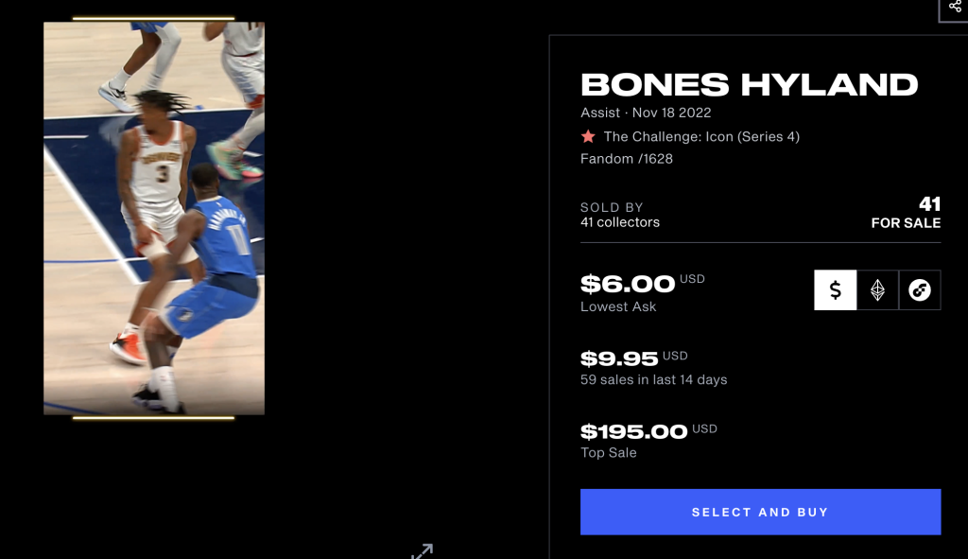Click the expand arrows icon below video
The width and height of the screenshot is (968, 559).
click(422, 550)
